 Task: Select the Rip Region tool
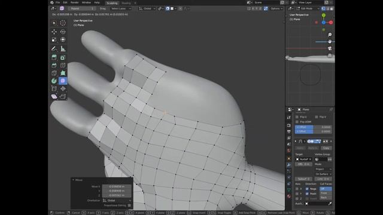[x=63, y=97]
